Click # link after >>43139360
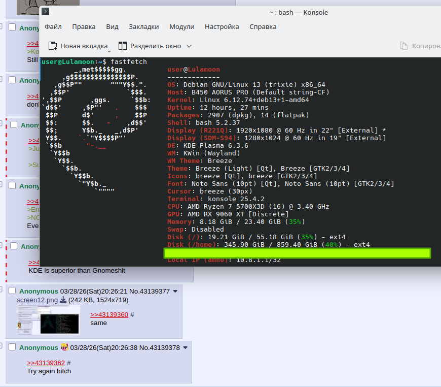Image resolution: width=441 pixels, height=387 pixels. pyautogui.click(x=132, y=314)
